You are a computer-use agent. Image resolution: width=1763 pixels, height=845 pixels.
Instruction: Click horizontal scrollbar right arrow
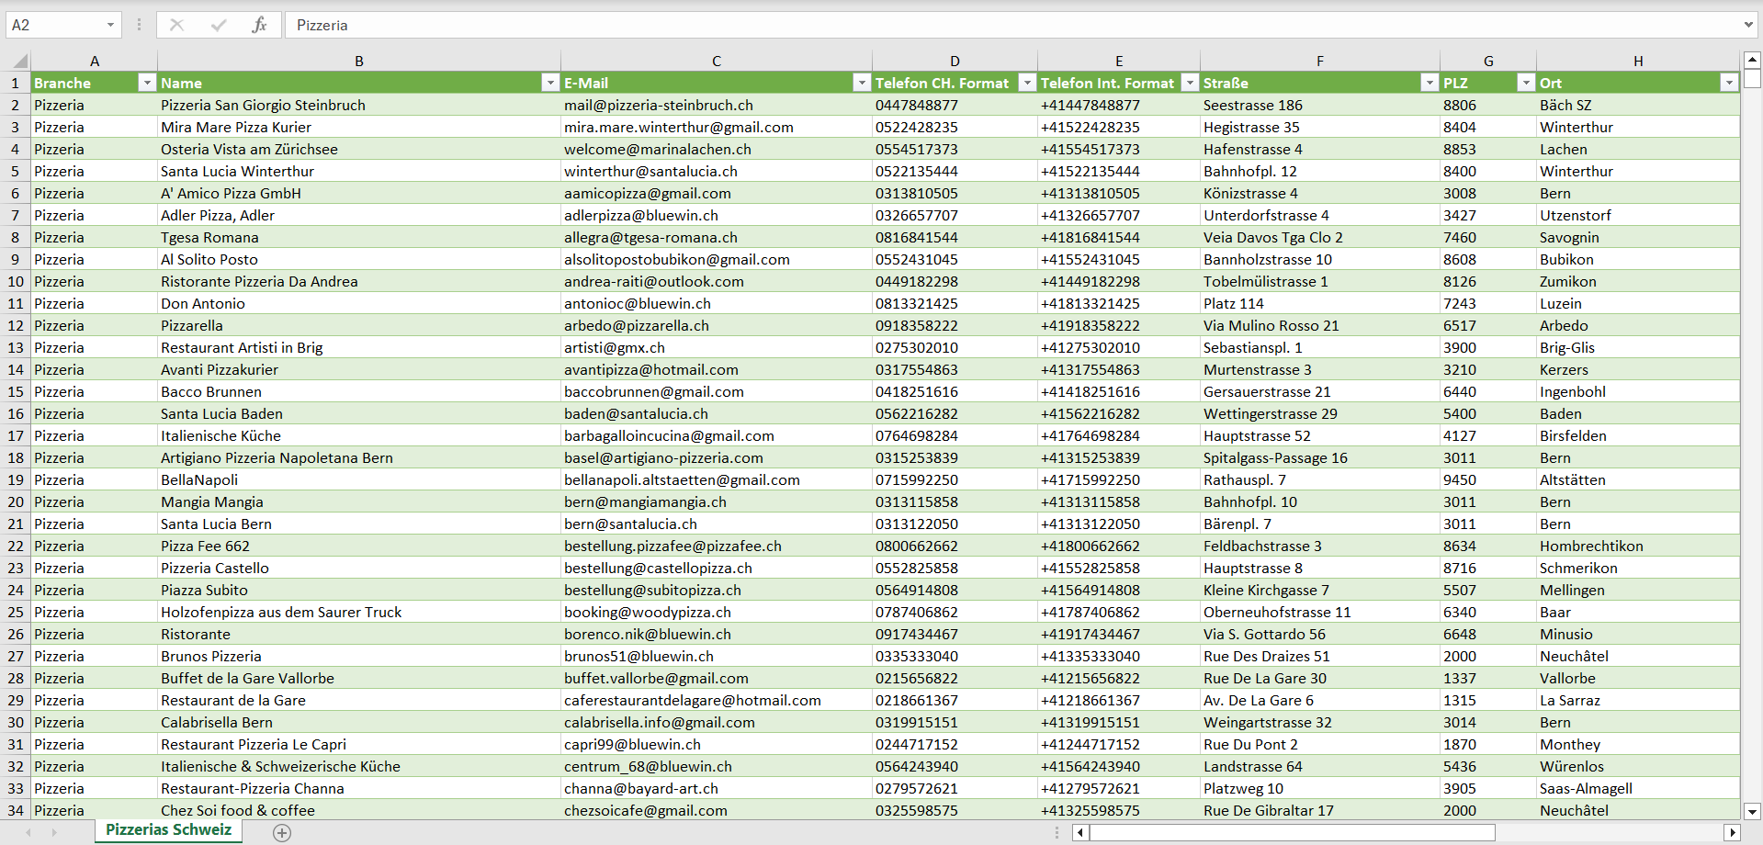[x=1733, y=832]
